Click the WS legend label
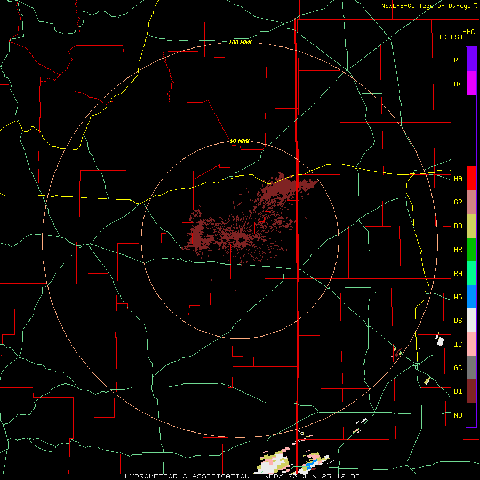 [458, 297]
